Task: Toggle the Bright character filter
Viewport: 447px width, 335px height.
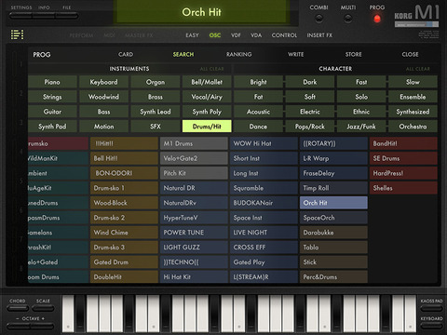Action: pos(258,82)
